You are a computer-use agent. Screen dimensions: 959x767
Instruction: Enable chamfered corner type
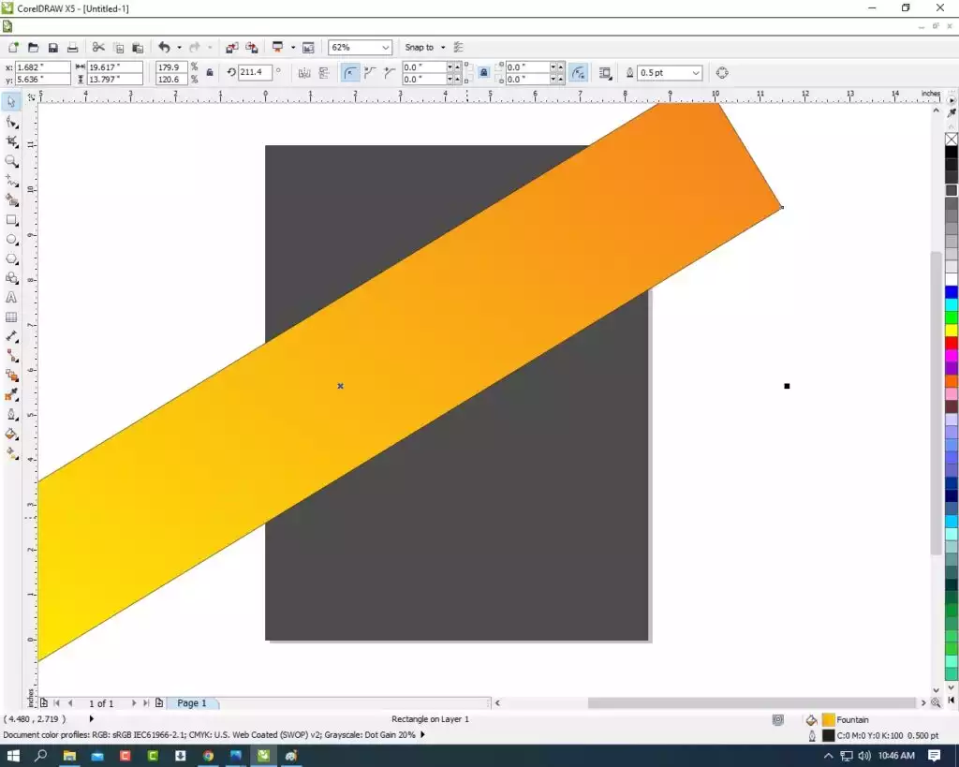(389, 73)
